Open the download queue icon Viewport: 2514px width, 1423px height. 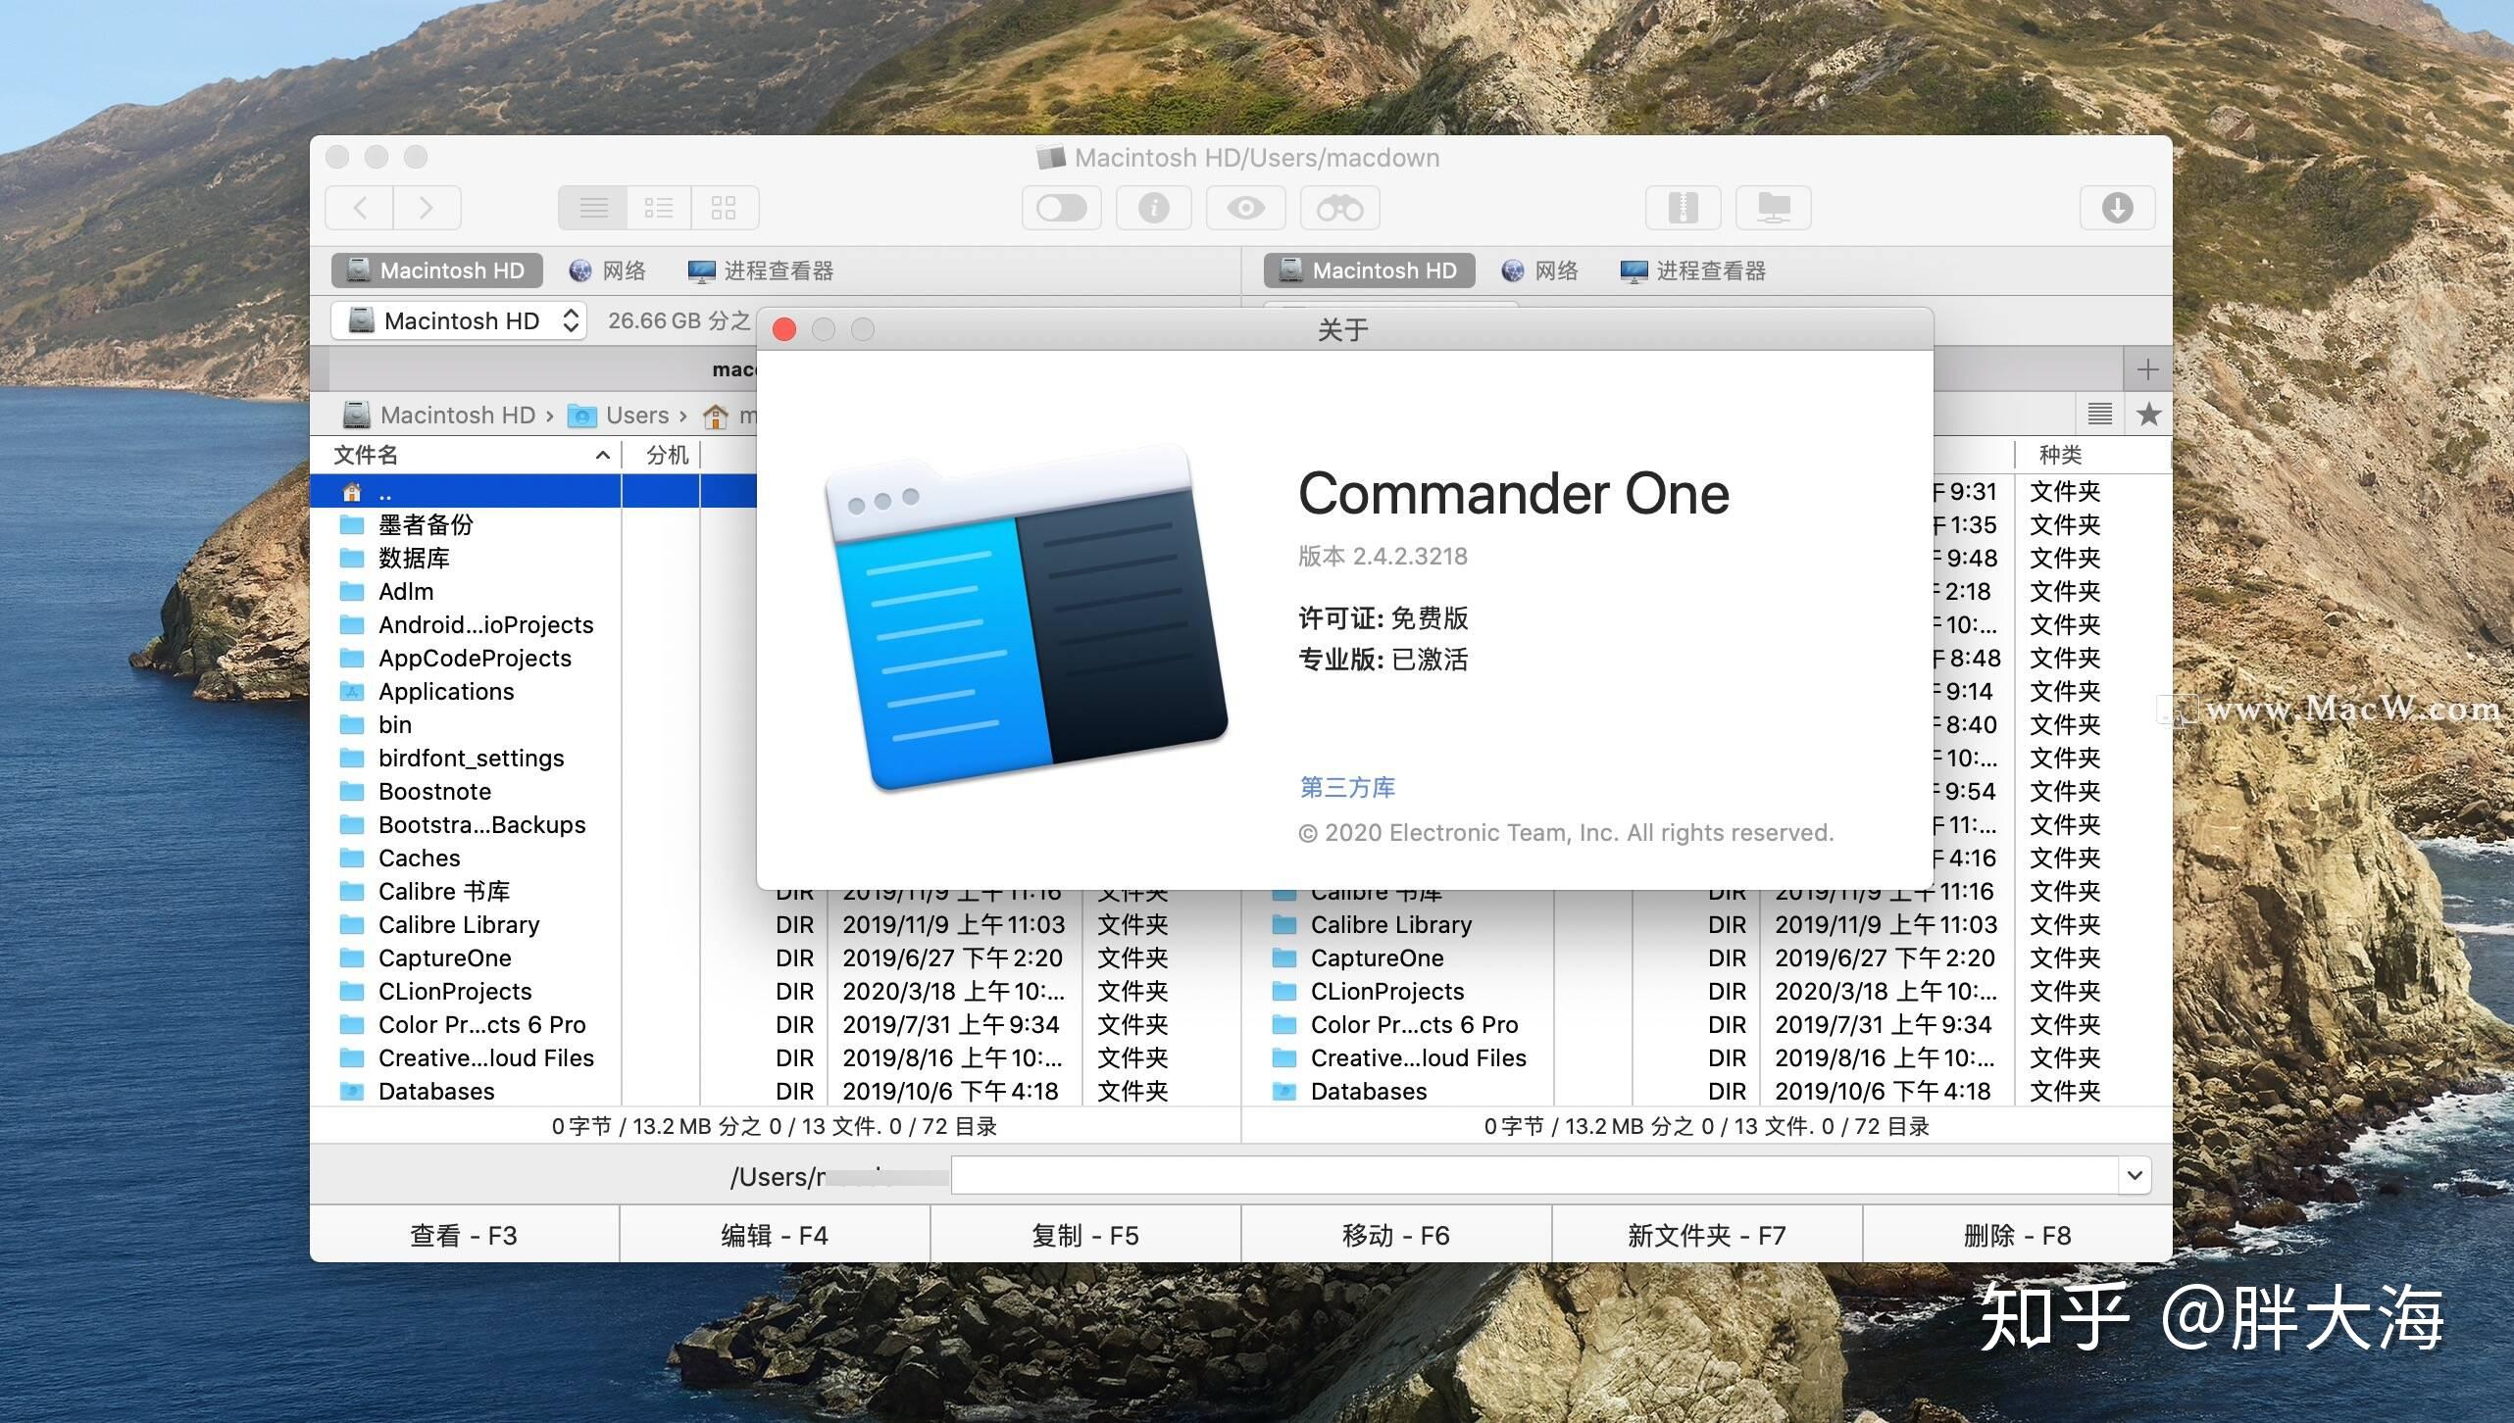click(2117, 207)
